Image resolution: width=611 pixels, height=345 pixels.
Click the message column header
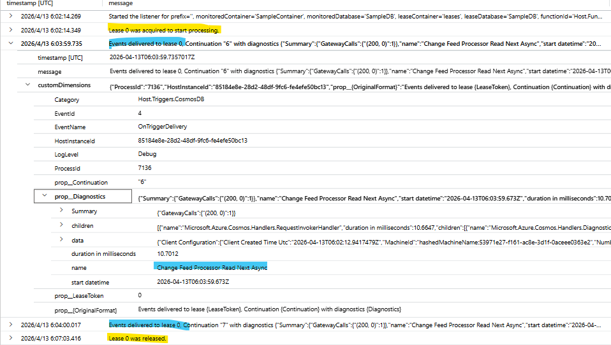click(121, 4)
